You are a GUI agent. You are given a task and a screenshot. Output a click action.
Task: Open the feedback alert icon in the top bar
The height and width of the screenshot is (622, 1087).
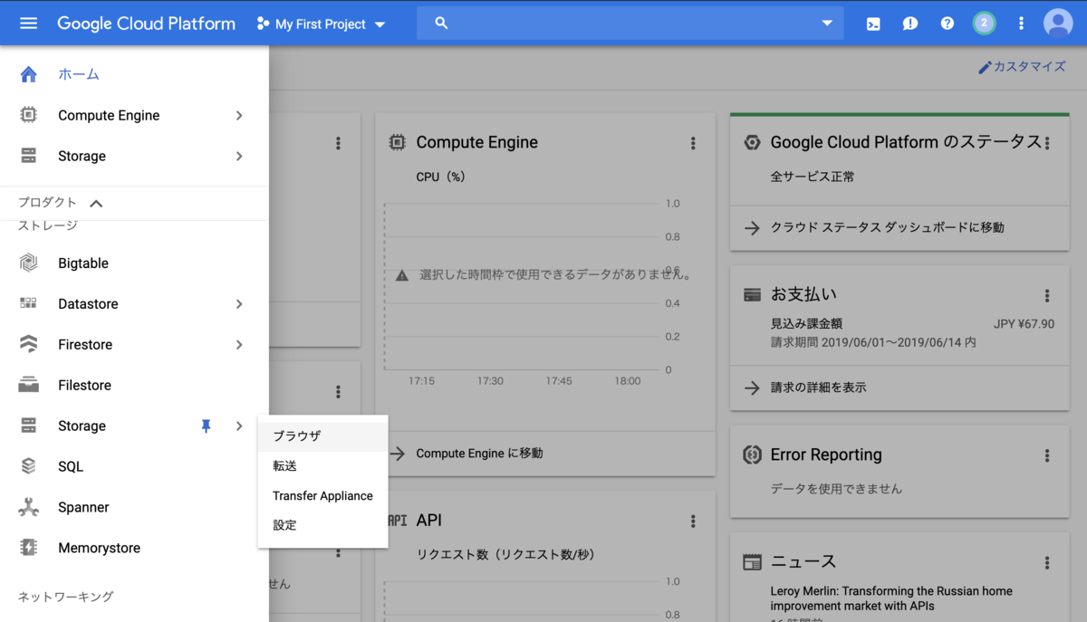pyautogui.click(x=910, y=24)
